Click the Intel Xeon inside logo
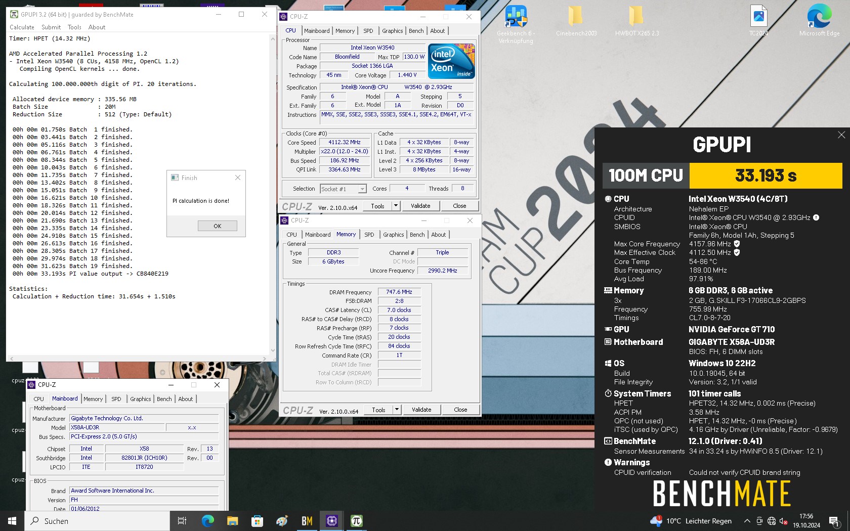This screenshot has width=850, height=531. (451, 61)
